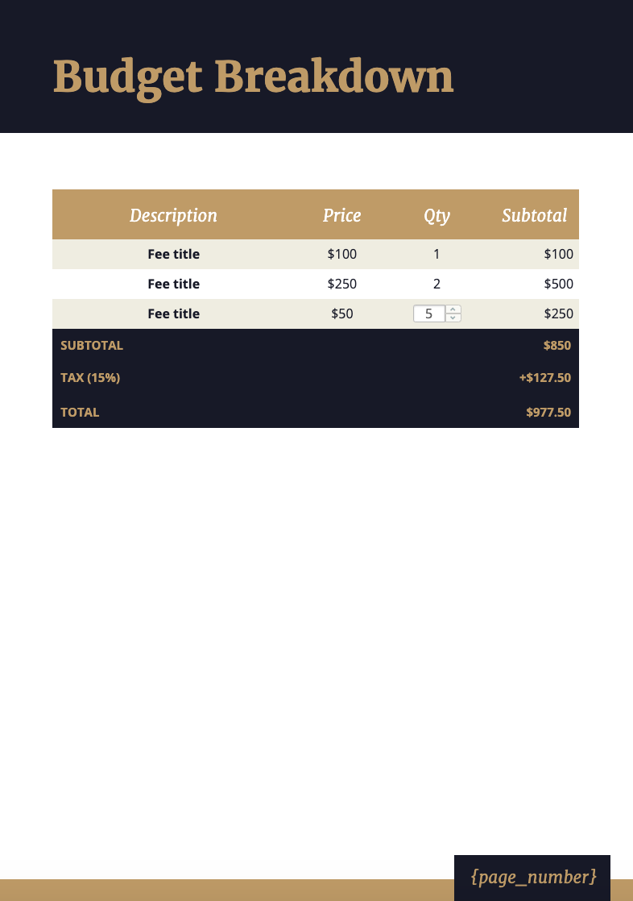The height and width of the screenshot is (901, 633).
Task: Click the Qty column header
Action: coord(436,215)
